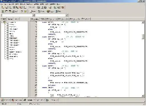Open the Search menu
146x106 pixels.
click(11, 4)
